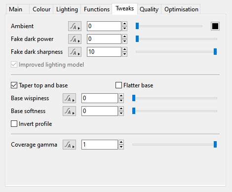Decrease Fake dark sharpness with down arrow
The width and height of the screenshot is (232, 192).
pos(125,54)
